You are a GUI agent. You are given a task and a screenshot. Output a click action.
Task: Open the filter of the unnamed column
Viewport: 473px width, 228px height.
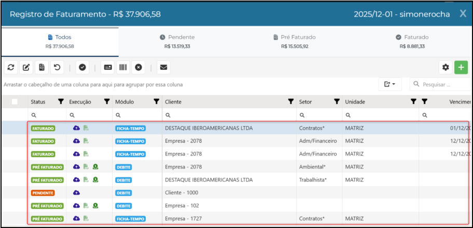(x=424, y=102)
